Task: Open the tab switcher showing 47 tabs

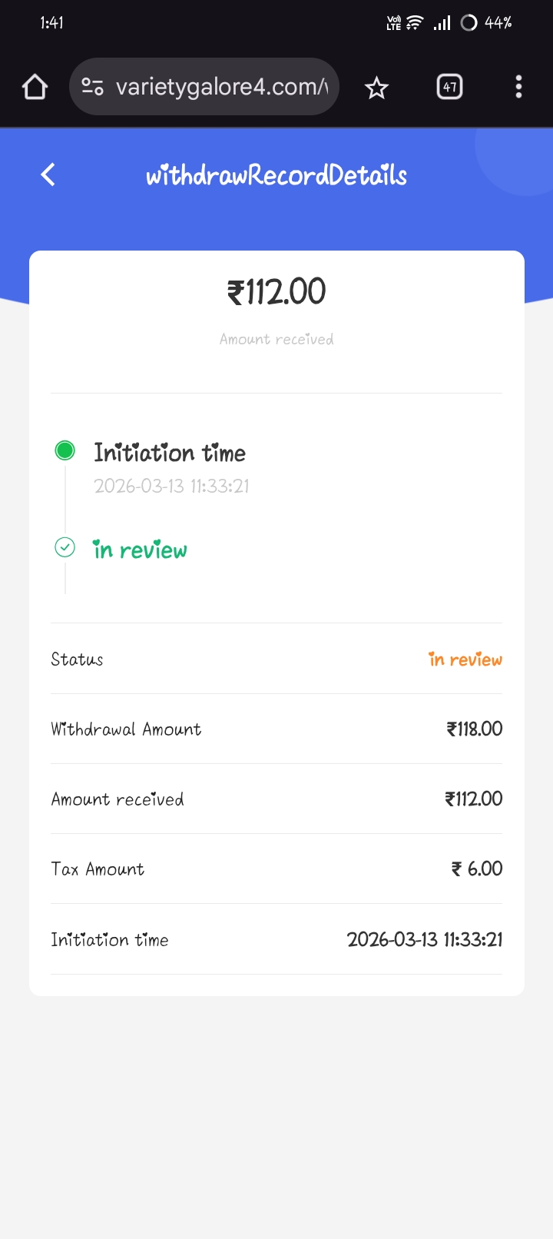Action: pos(449,87)
